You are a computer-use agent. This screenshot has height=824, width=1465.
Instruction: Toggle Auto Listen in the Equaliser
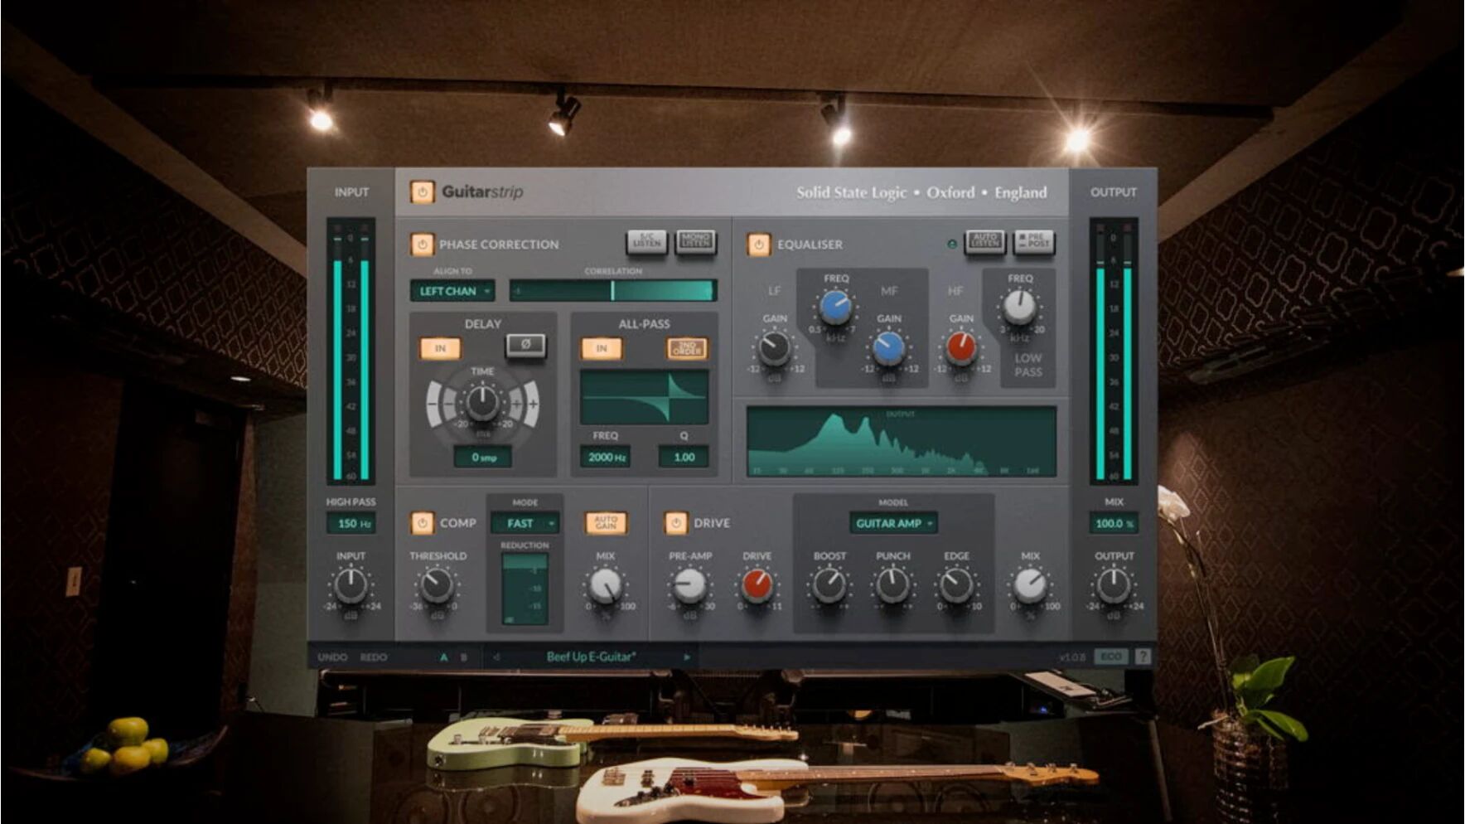(x=984, y=241)
